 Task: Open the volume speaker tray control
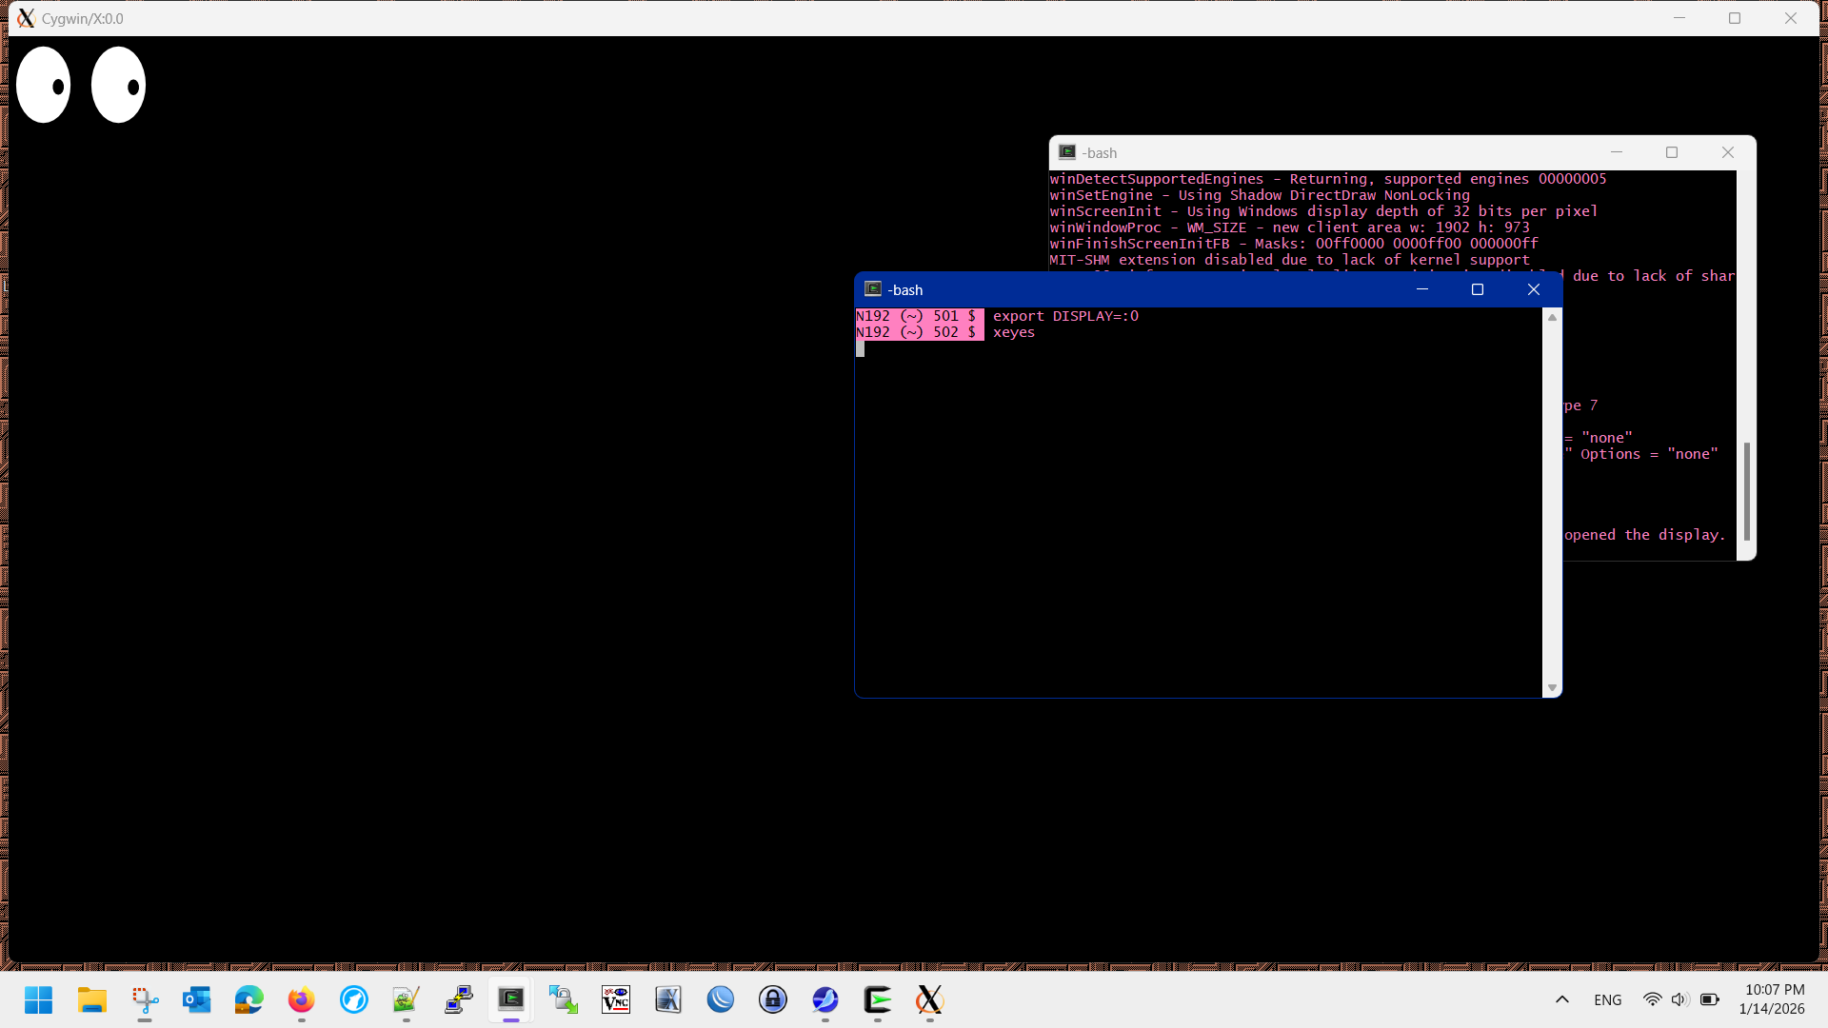1679,999
